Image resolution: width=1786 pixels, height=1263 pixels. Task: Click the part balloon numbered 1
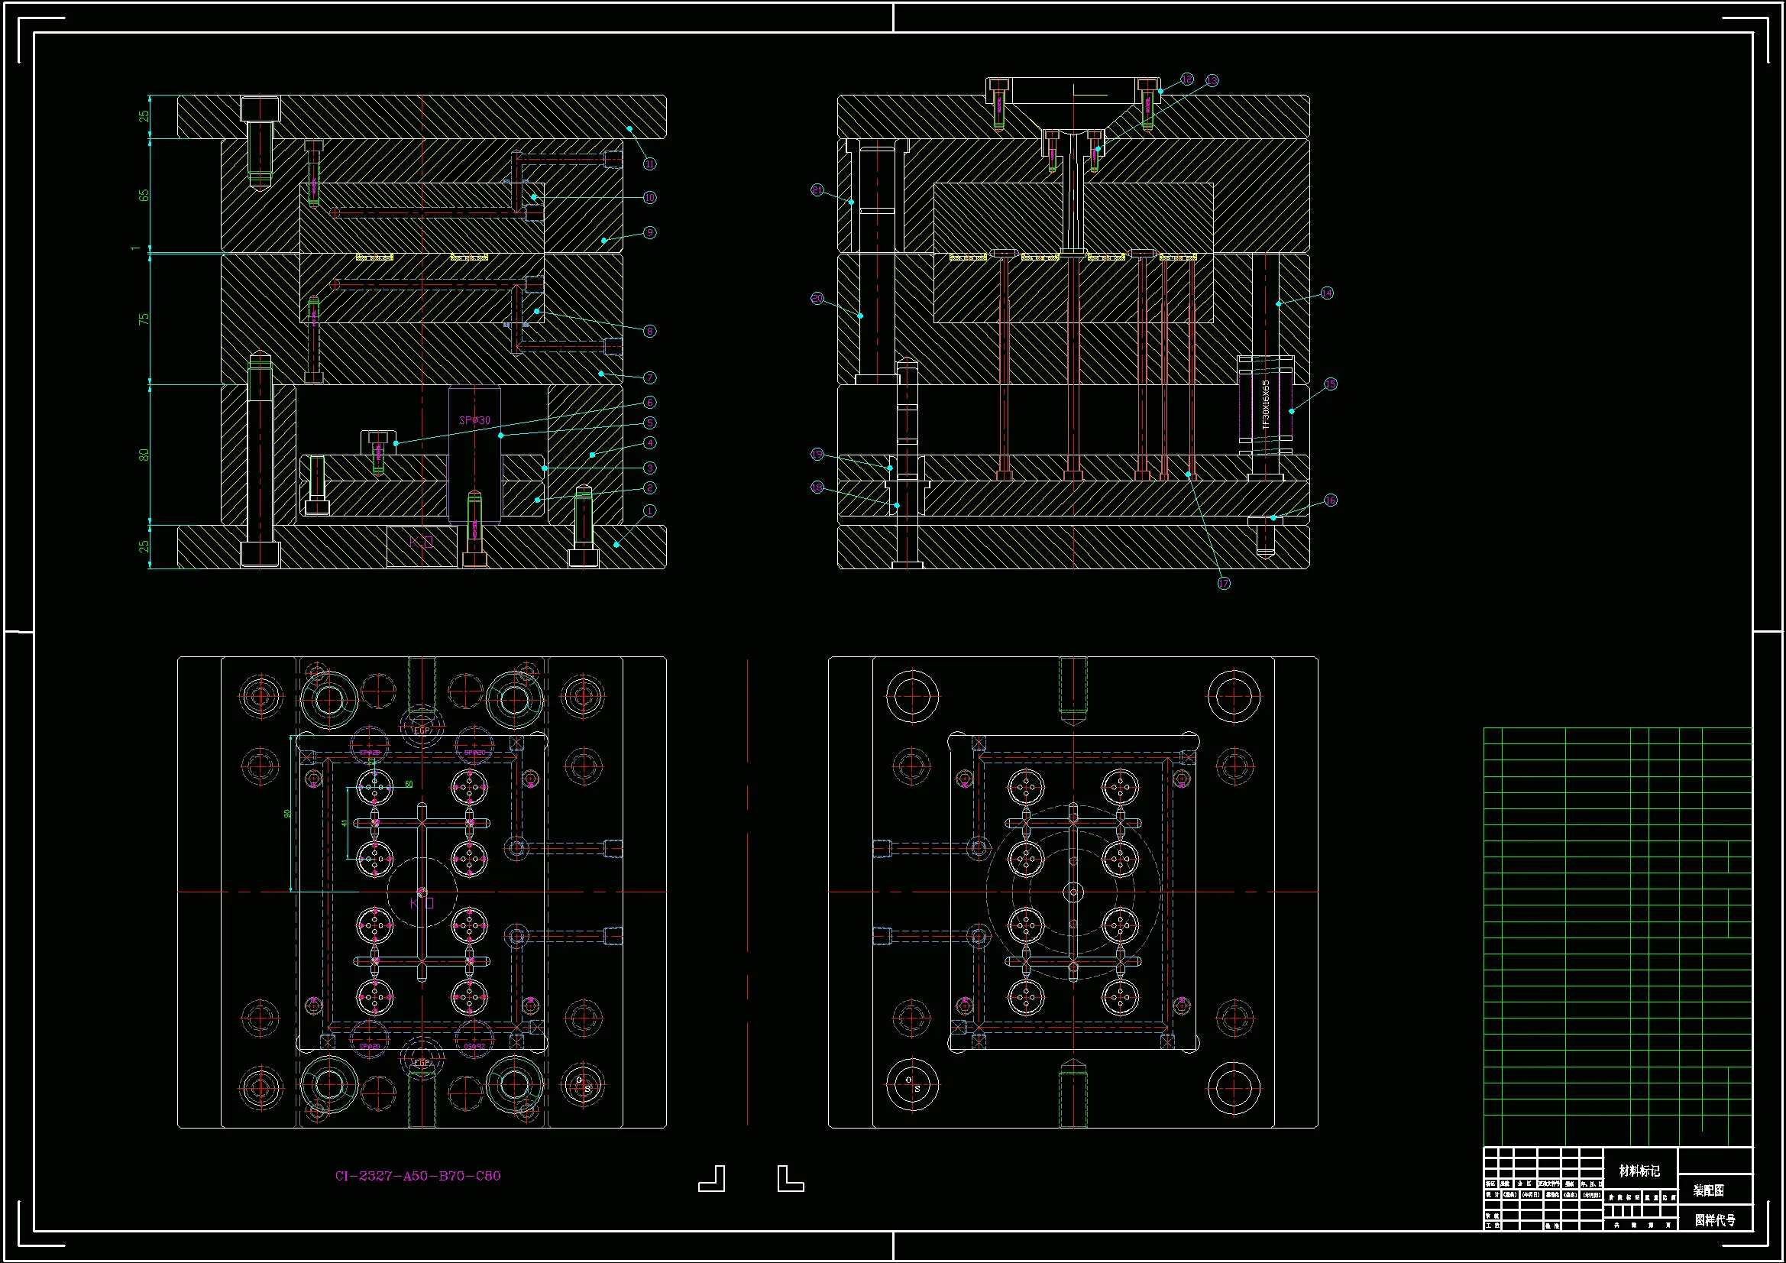pos(649,511)
